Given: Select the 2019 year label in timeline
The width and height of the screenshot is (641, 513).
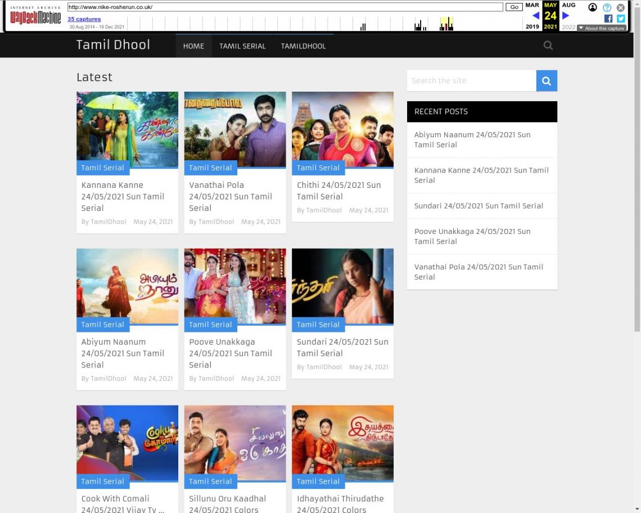Looking at the screenshot, I should 532,26.
